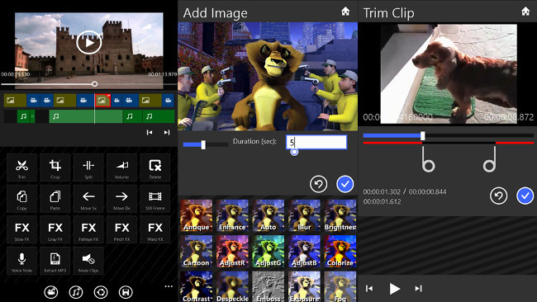Click the right trim end handle

pyautogui.click(x=490, y=159)
